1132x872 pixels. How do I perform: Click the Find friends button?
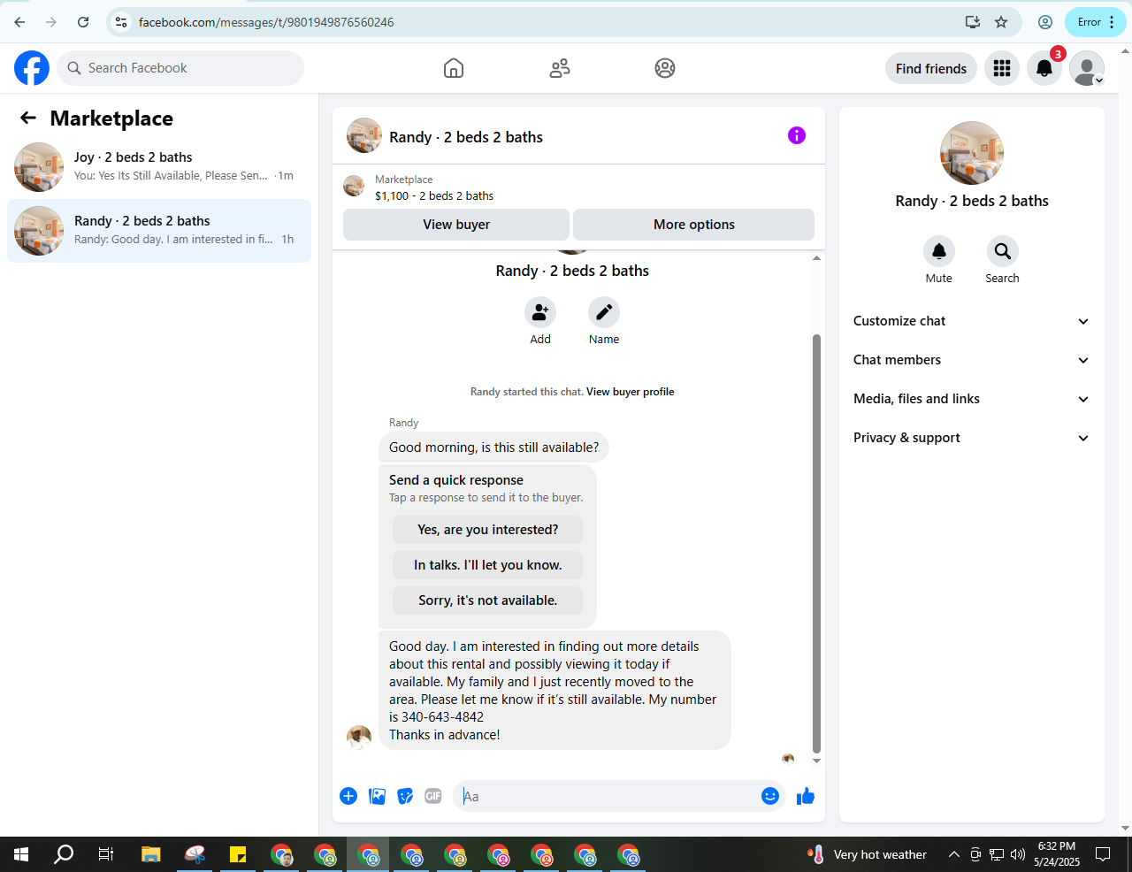tap(931, 68)
